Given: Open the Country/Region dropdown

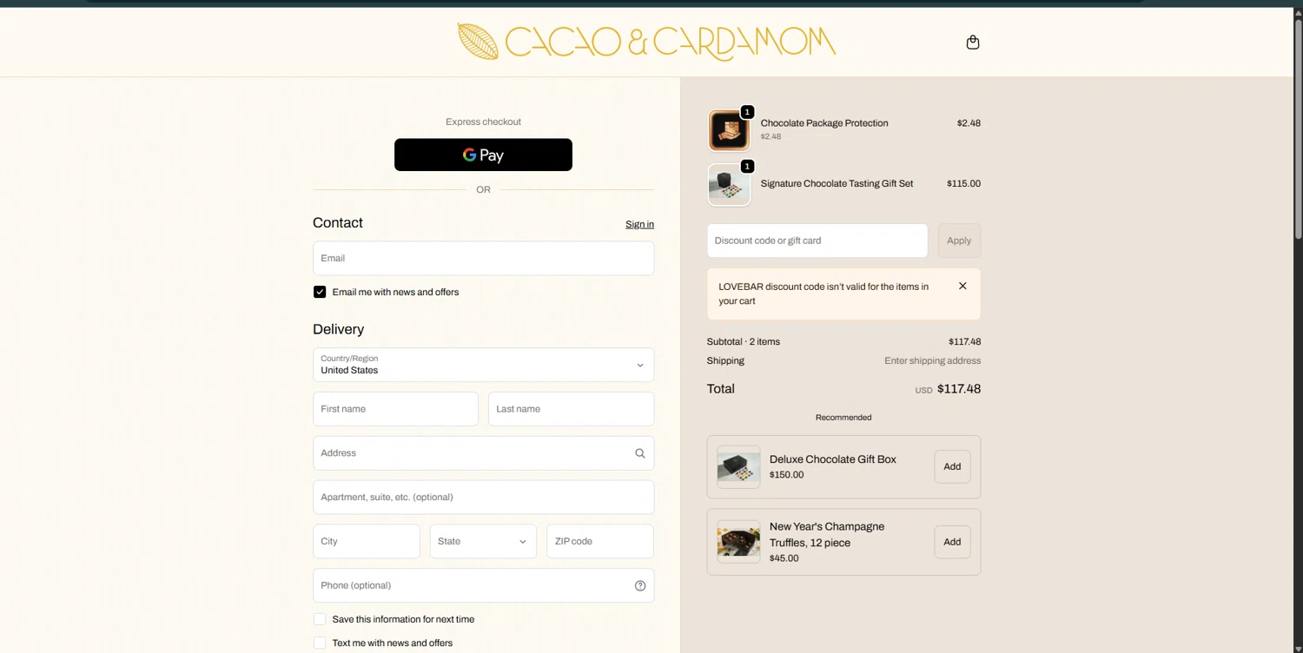Looking at the screenshot, I should click(x=483, y=365).
